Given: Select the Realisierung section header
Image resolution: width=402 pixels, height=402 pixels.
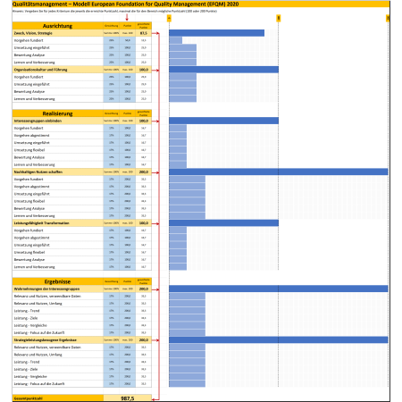Looking at the screenshot, I should [58, 113].
